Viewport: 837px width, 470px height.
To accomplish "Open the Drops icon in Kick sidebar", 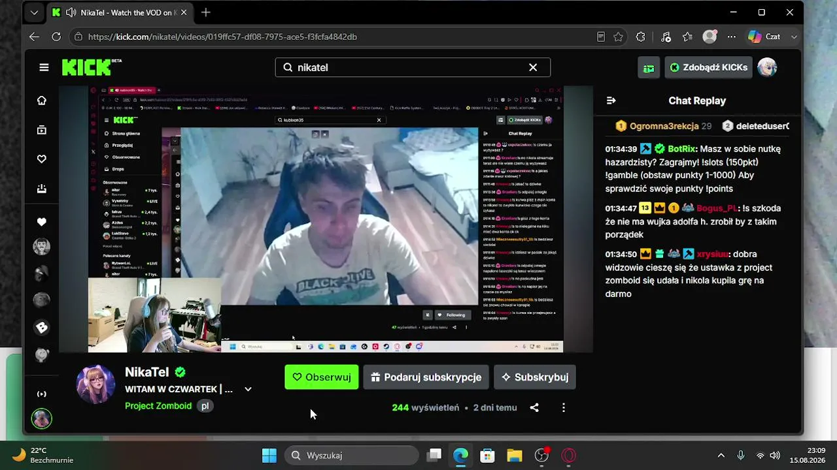I will click(x=42, y=189).
